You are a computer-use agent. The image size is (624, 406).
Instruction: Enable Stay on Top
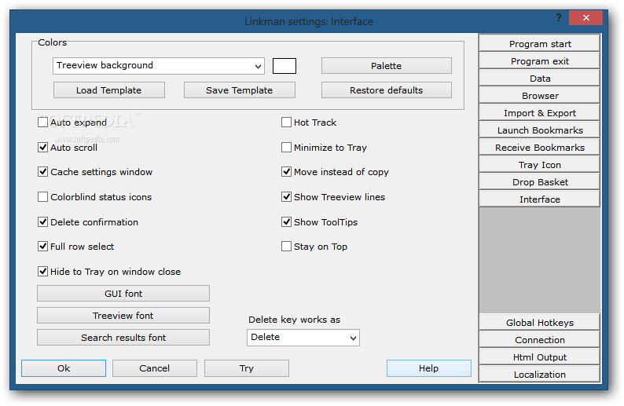click(x=286, y=247)
